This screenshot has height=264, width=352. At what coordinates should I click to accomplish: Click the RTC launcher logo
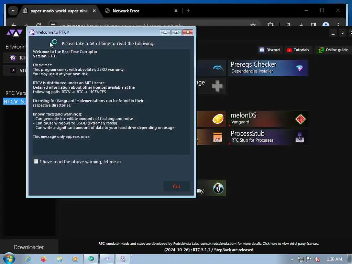[x=14, y=33]
